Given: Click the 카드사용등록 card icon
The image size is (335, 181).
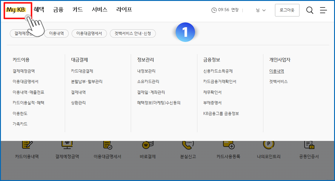Looking at the screenshot, I should (229, 145).
